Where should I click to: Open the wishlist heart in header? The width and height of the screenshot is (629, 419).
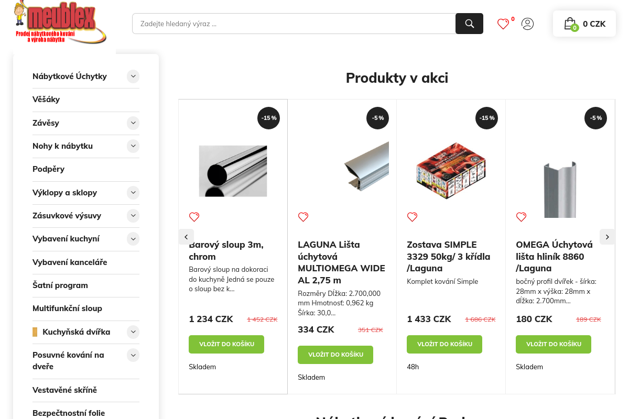pyautogui.click(x=503, y=24)
